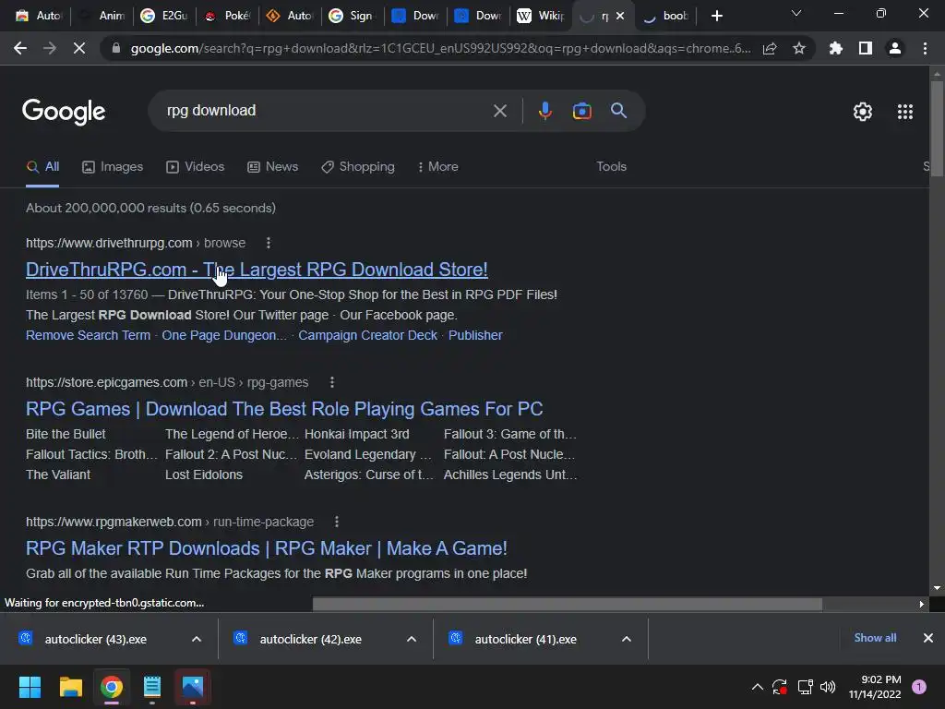Select the Honkai Impact 3rd game text

(357, 434)
